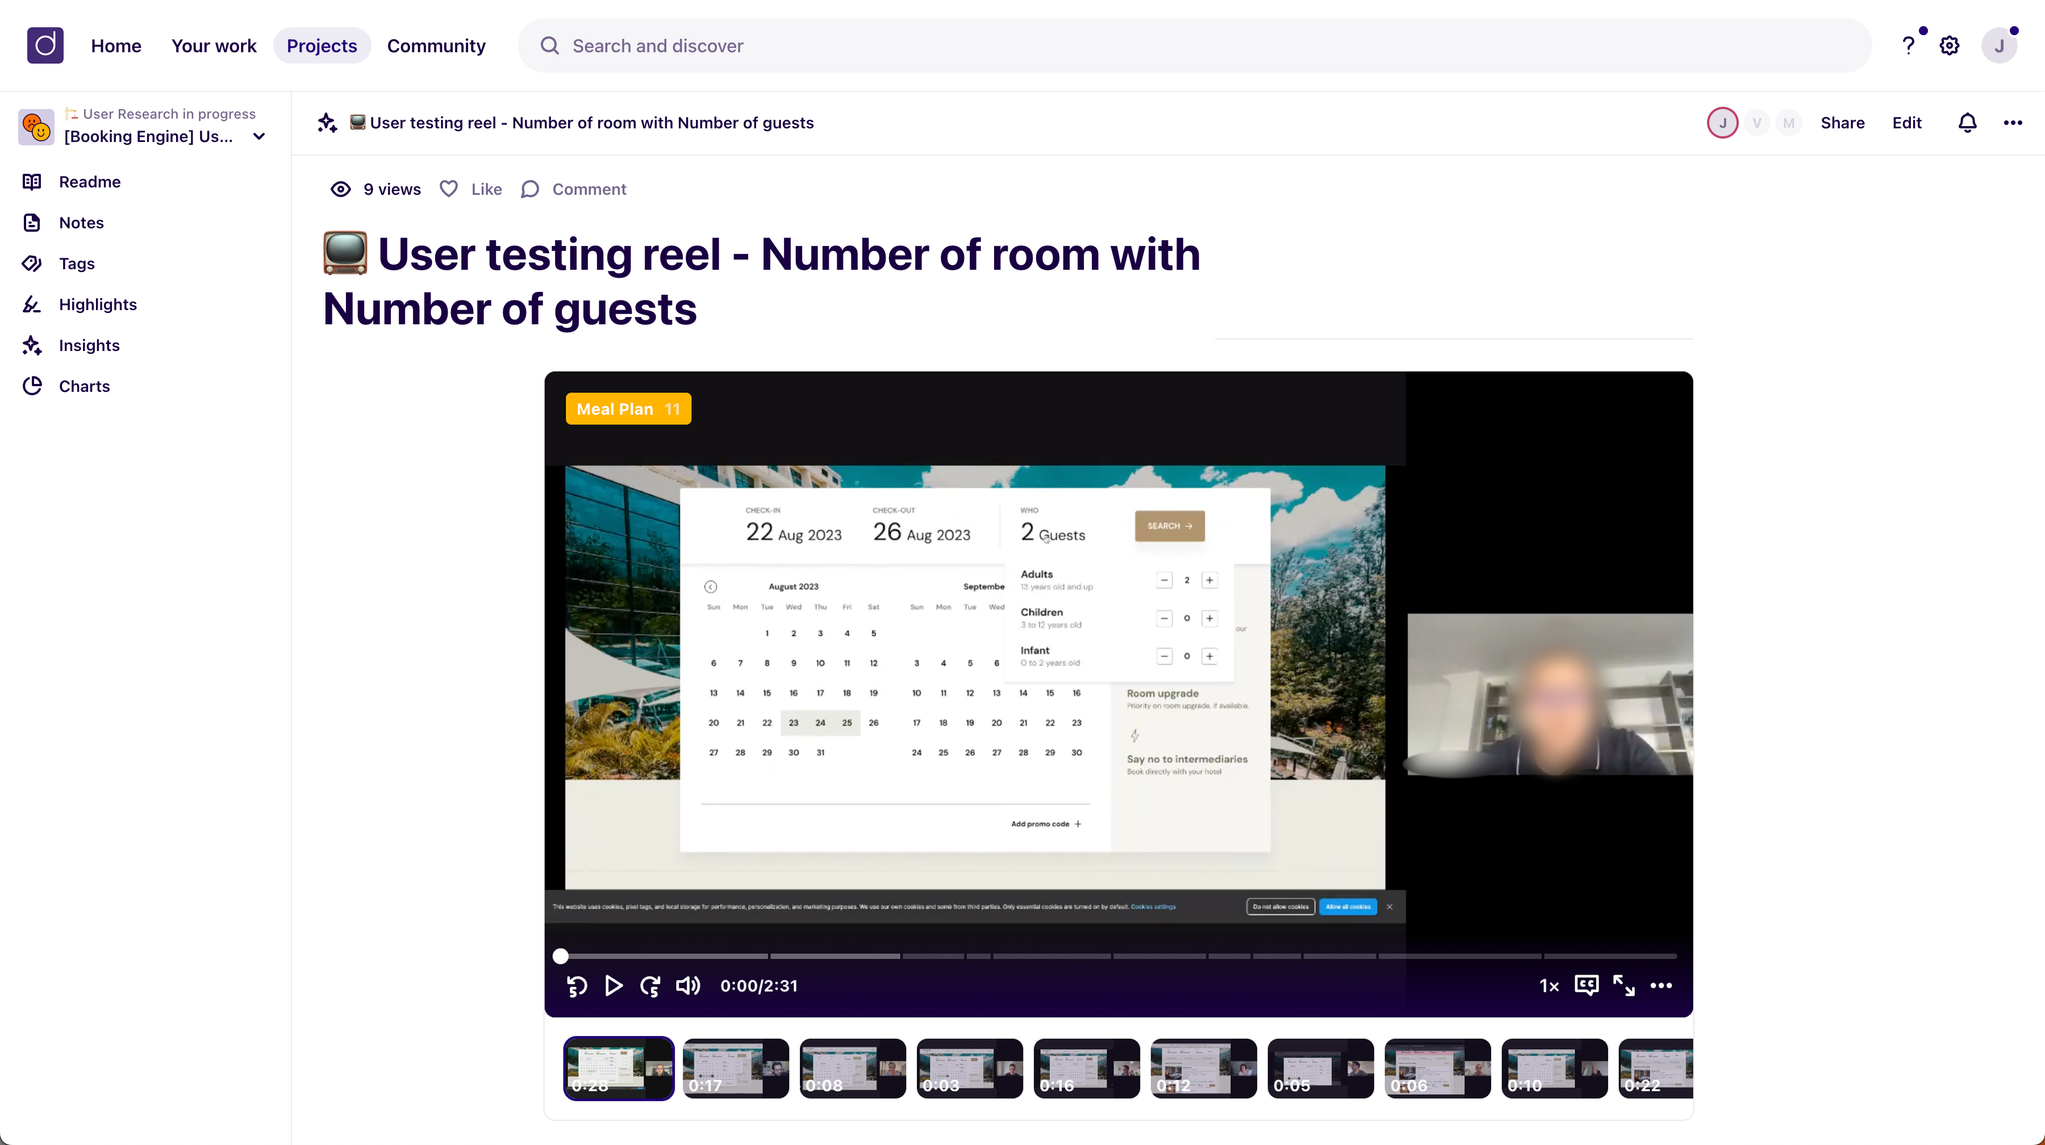Select the 0:05 clip thumbnail

[x=1320, y=1068]
